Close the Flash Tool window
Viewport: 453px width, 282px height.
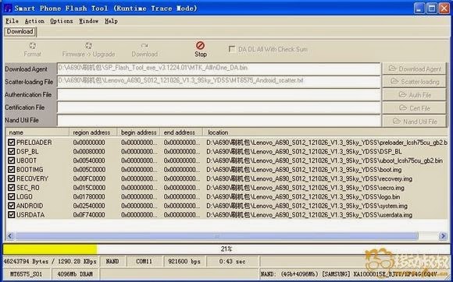pos(444,9)
